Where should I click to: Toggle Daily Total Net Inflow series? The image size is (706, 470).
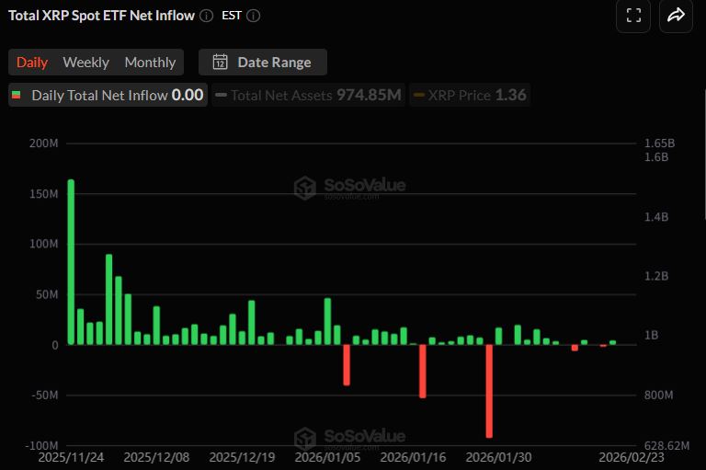click(x=108, y=95)
